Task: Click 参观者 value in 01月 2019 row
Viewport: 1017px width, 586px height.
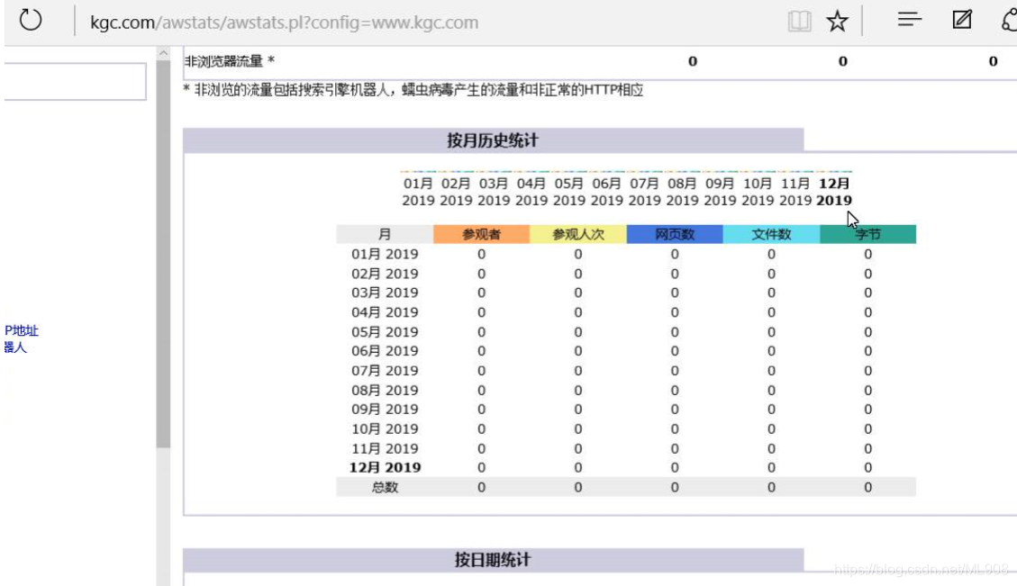Action: pos(481,254)
